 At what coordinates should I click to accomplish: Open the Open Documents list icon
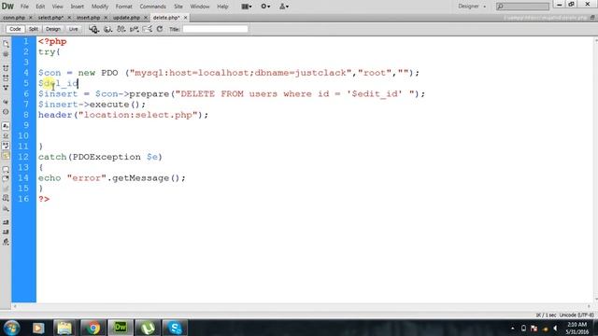tap(6, 44)
